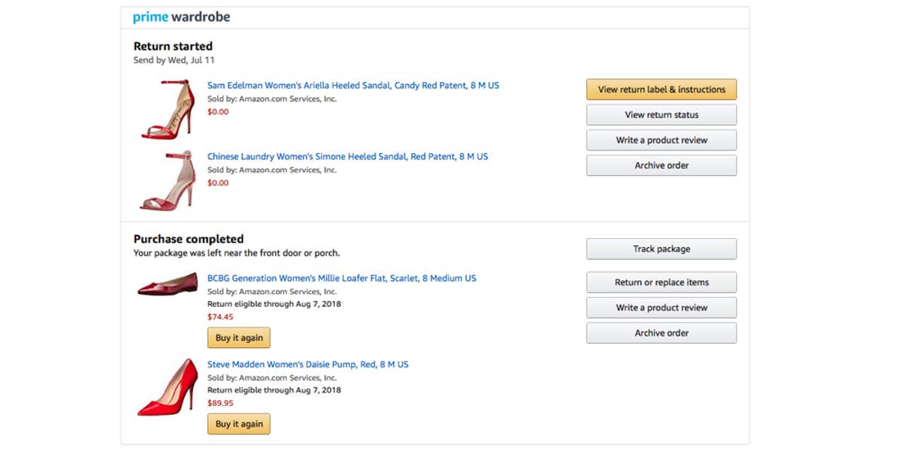Open the Chinese Laundry Simone Heeled Sandal listing
The image size is (902, 451).
347,156
